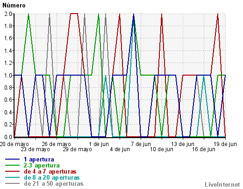Click the '0.8' y-axis value
The width and height of the screenshot is (243, 189).
pos(8,88)
